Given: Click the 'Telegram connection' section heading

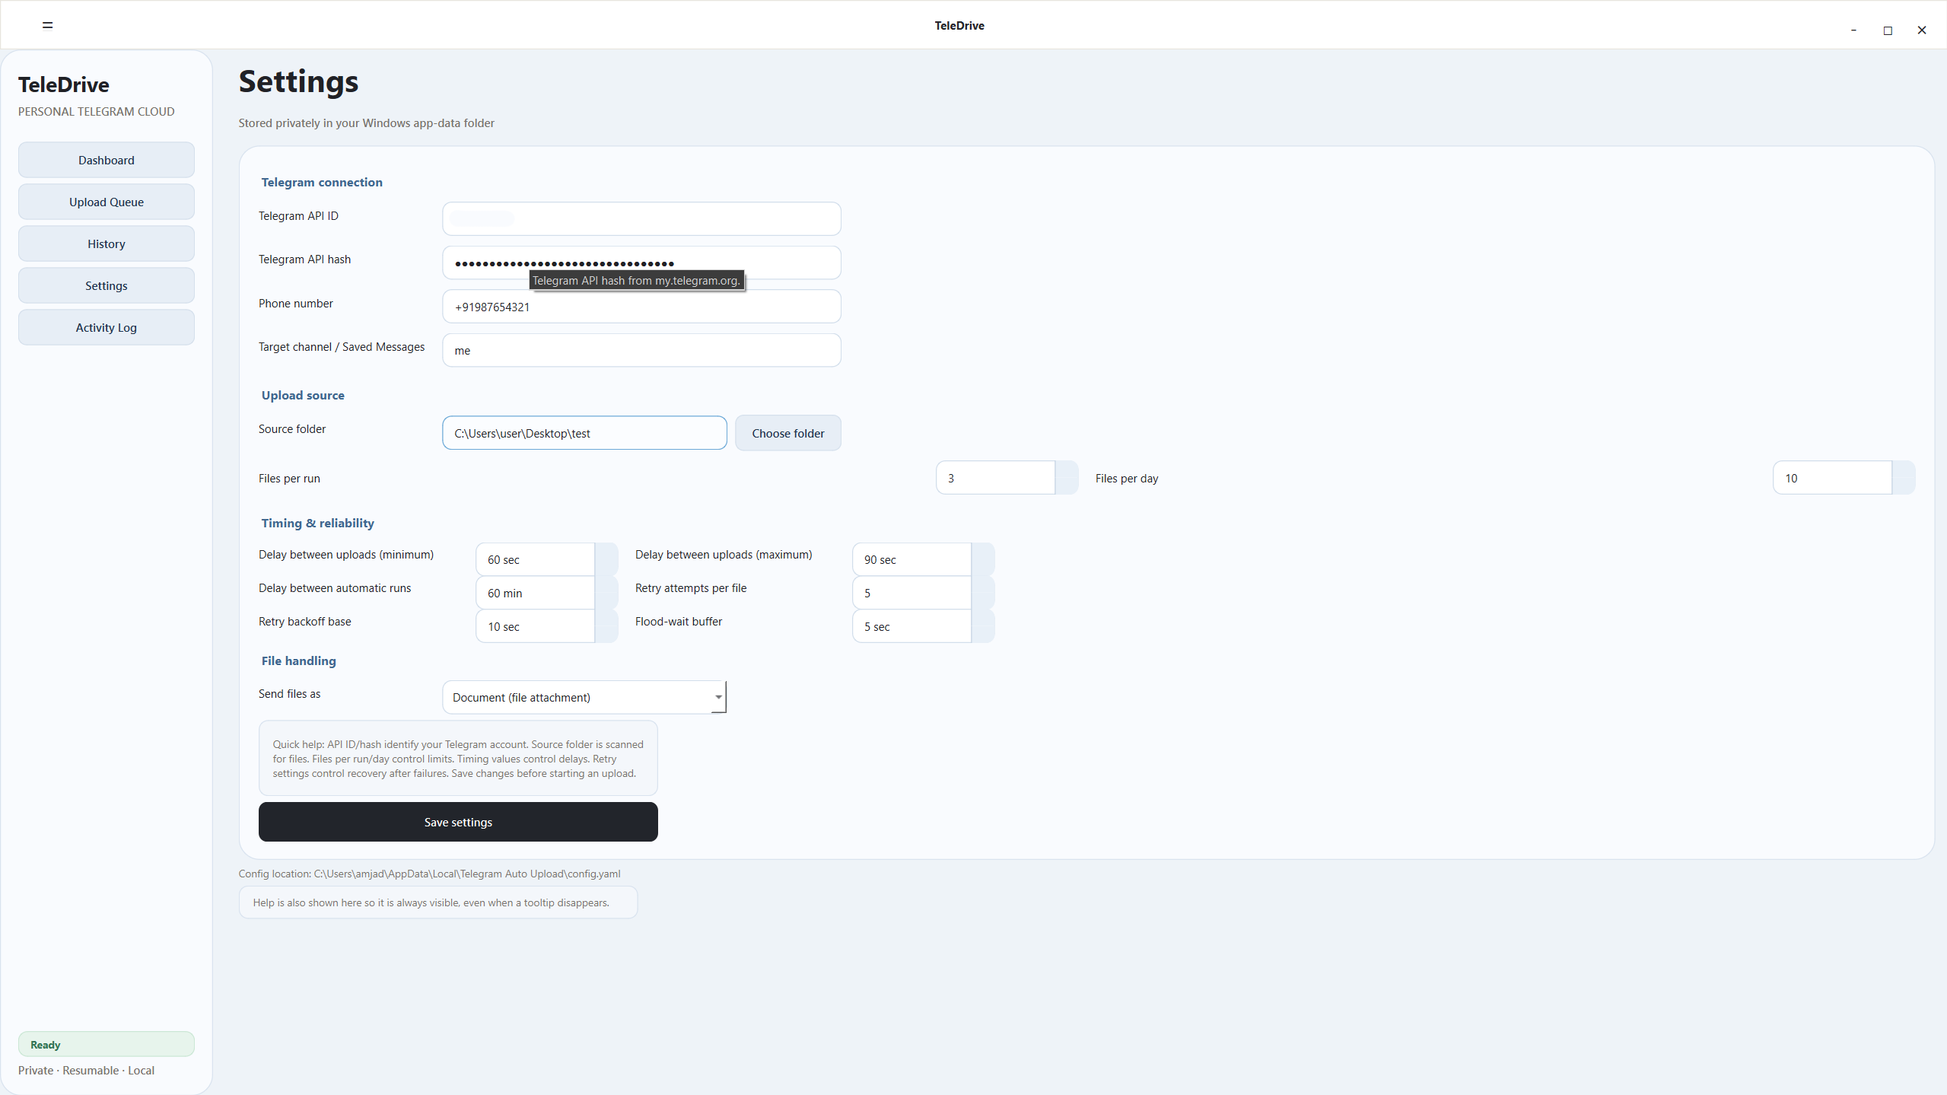Looking at the screenshot, I should click(x=322, y=182).
